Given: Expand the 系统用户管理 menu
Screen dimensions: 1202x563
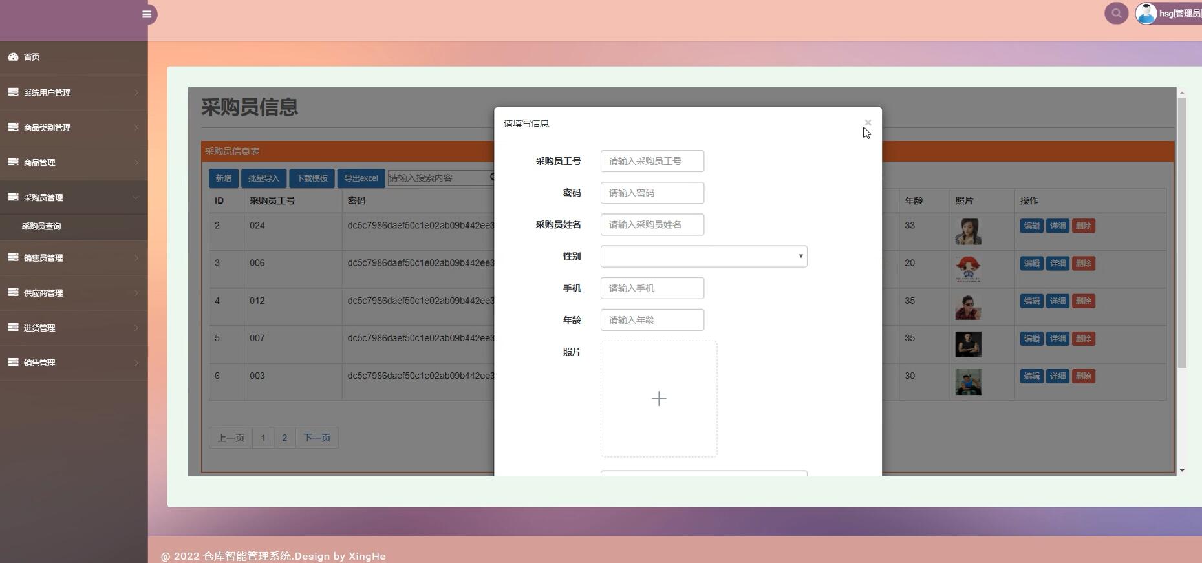Looking at the screenshot, I should [x=74, y=92].
